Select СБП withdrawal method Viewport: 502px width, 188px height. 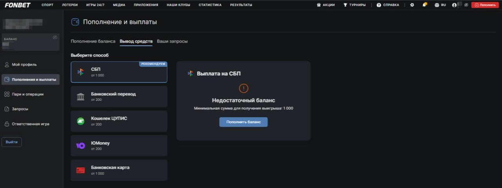[x=119, y=72]
